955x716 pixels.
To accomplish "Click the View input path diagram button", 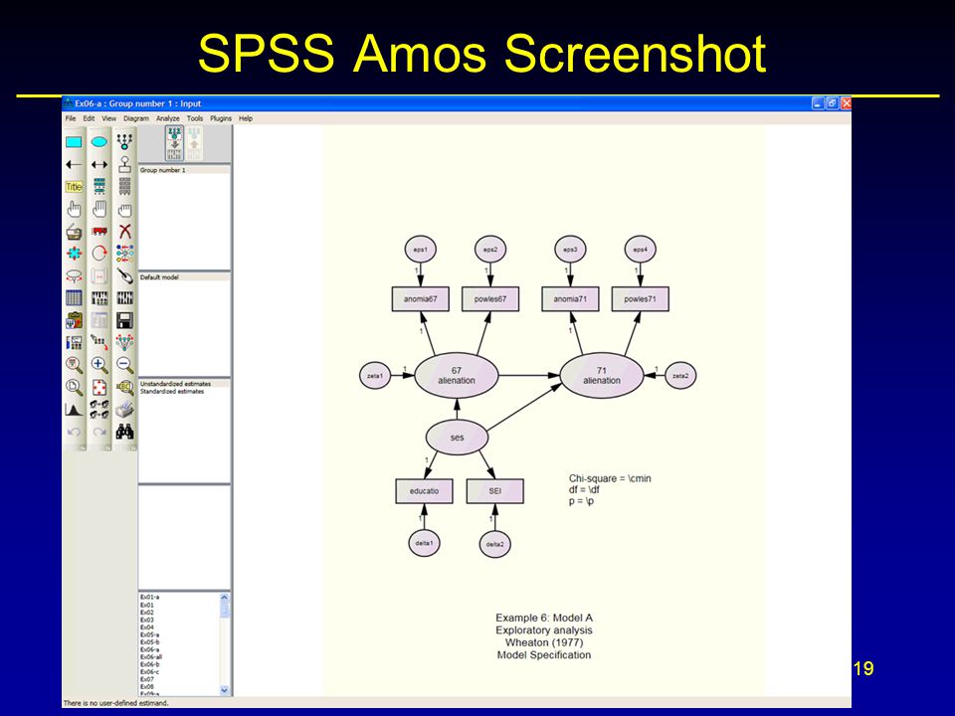I will point(175,143).
